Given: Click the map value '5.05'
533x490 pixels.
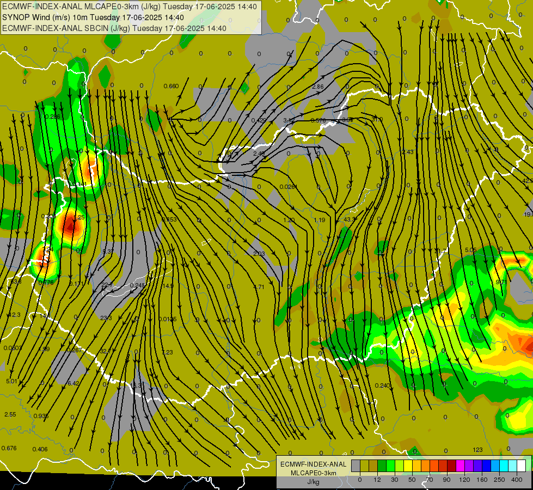Looking at the screenshot, I should 471,250.
